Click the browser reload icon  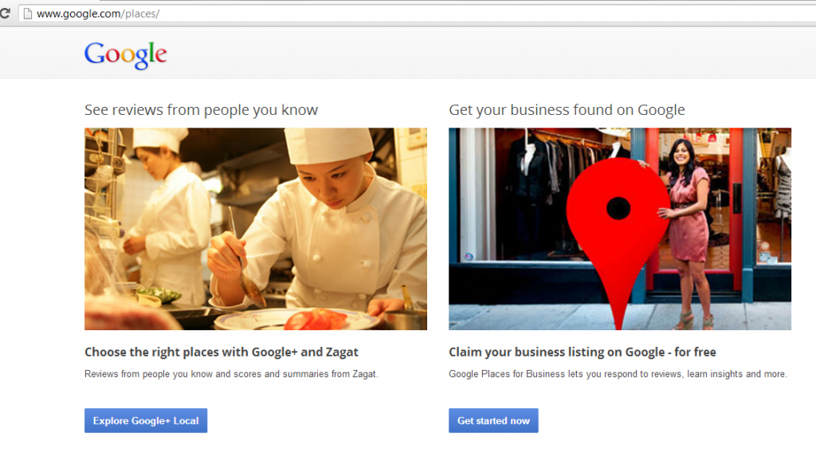5,14
